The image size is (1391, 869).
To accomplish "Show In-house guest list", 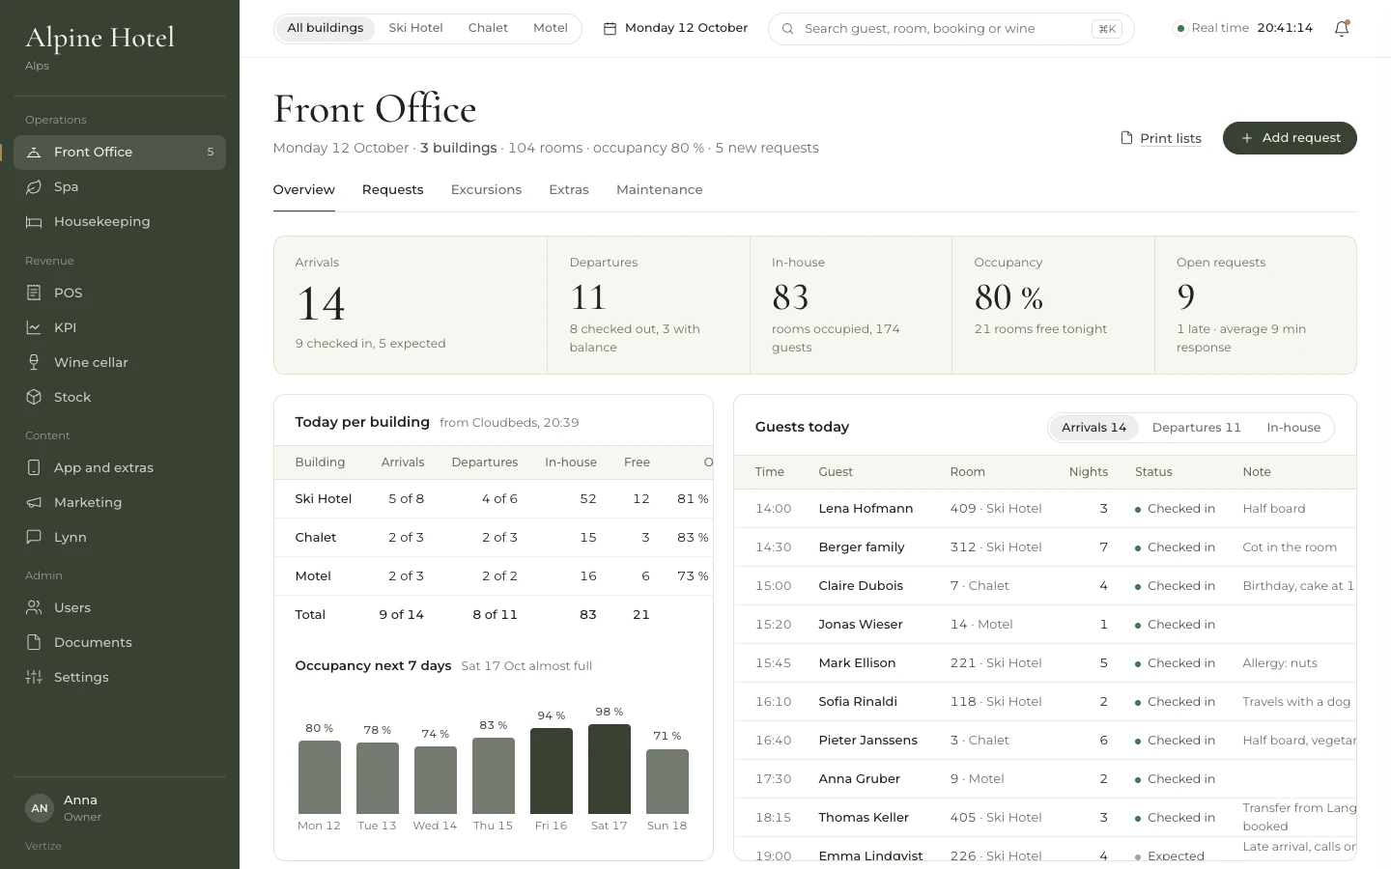I will pyautogui.click(x=1293, y=428).
